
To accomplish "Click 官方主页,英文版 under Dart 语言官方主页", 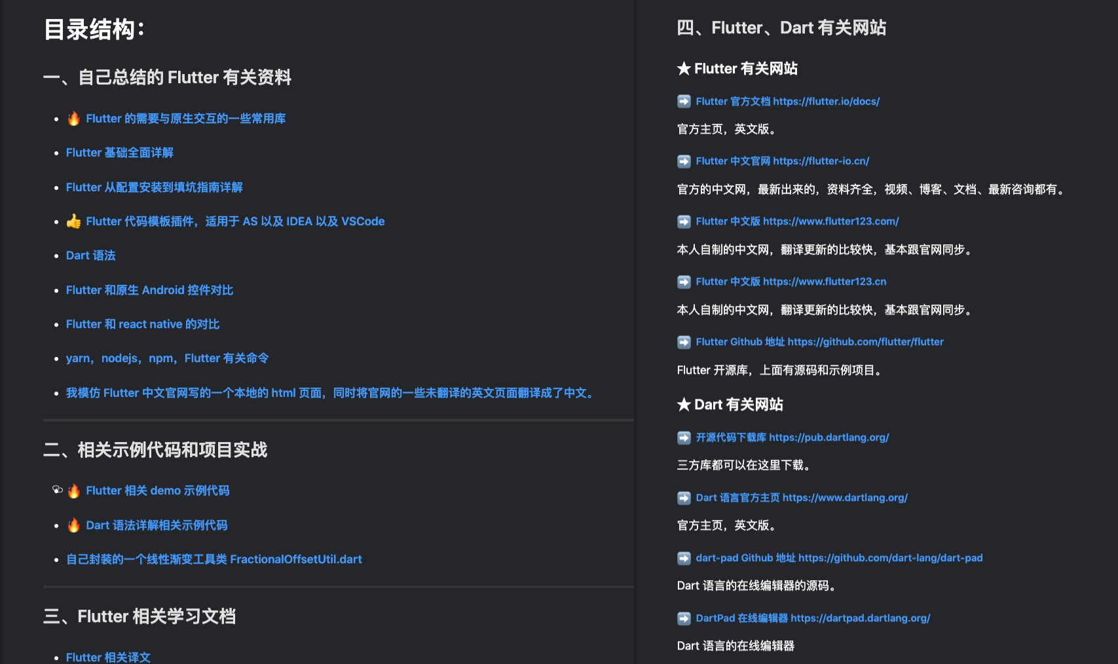I will point(727,525).
